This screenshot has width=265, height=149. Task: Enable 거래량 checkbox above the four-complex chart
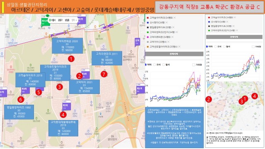[253, 47]
